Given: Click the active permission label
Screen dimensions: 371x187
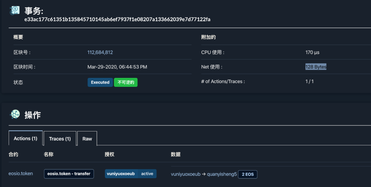Looking at the screenshot, I should (147, 174).
